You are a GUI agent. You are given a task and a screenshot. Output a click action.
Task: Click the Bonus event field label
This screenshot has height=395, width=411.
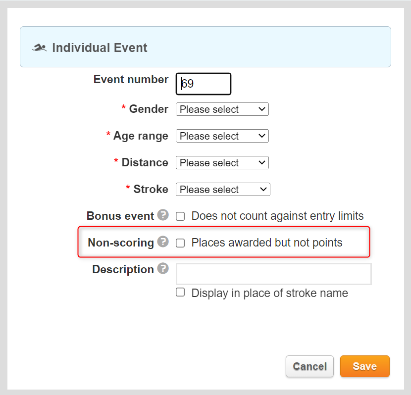point(120,216)
